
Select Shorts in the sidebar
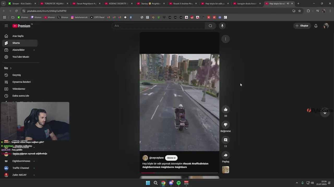(20, 43)
